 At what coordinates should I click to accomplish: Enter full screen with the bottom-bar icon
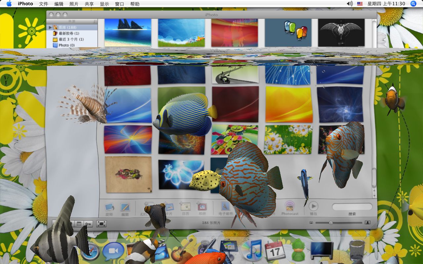tap(101, 224)
